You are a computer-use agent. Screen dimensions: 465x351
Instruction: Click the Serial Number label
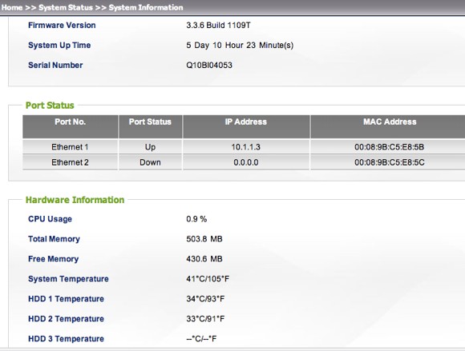(x=55, y=65)
